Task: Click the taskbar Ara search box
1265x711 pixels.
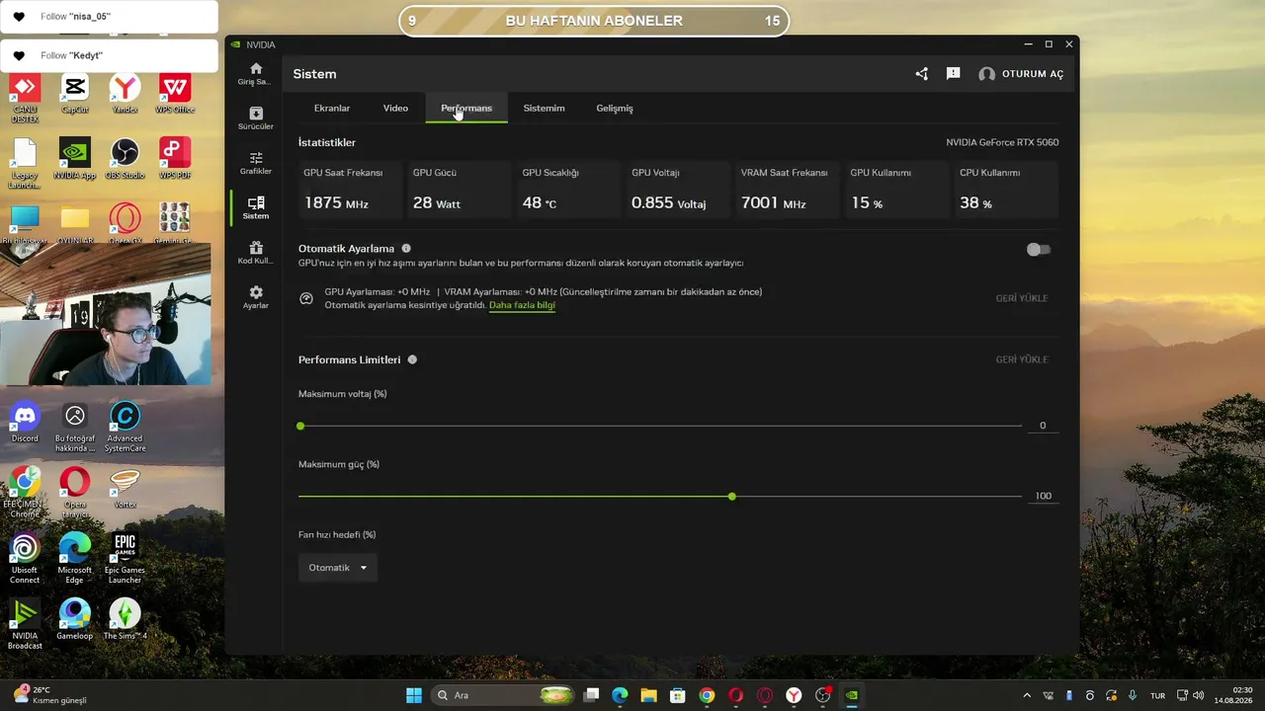Action: click(504, 695)
